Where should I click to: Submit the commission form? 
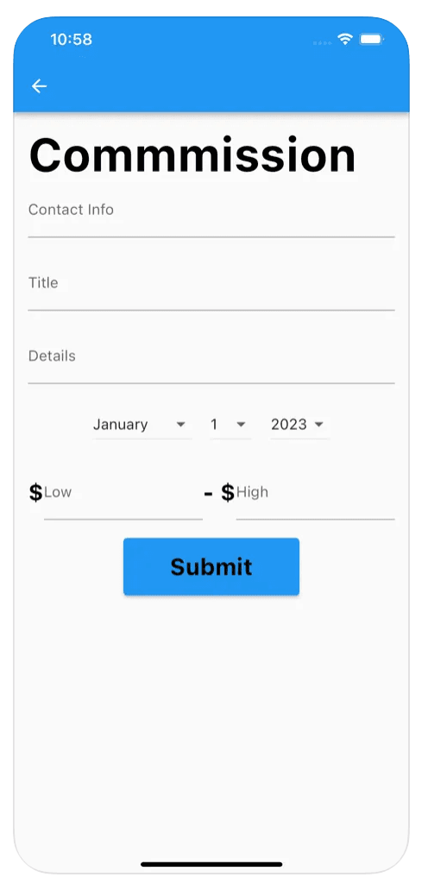pyautogui.click(x=211, y=566)
